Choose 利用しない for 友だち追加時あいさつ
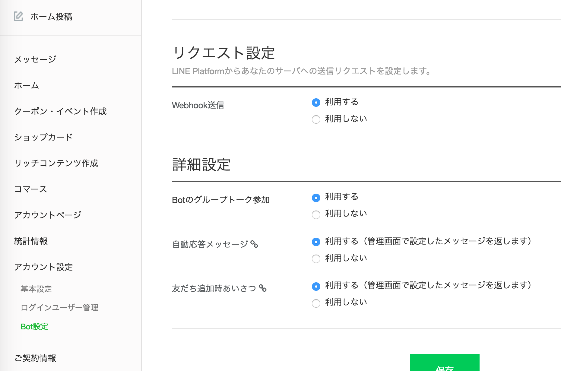 click(x=316, y=303)
